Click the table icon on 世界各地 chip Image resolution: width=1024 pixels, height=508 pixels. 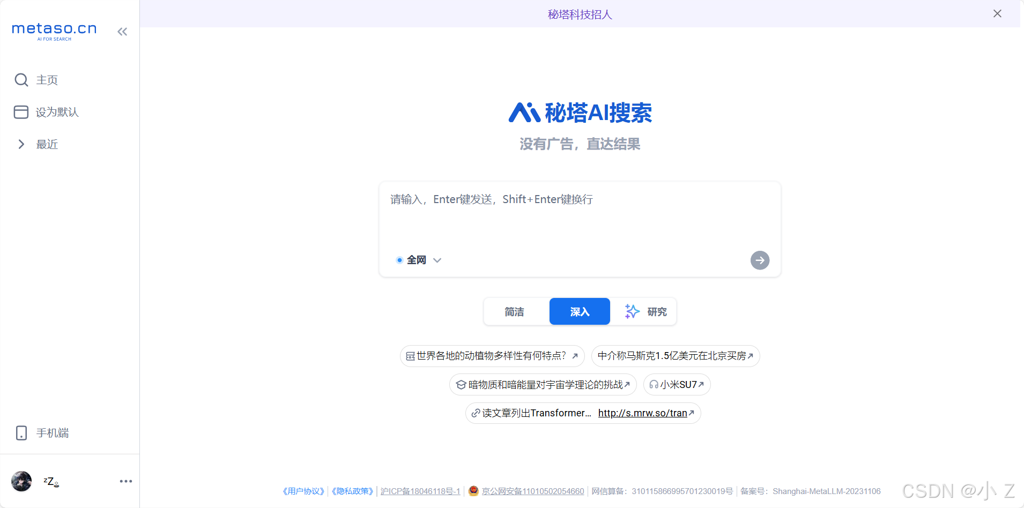pos(410,356)
